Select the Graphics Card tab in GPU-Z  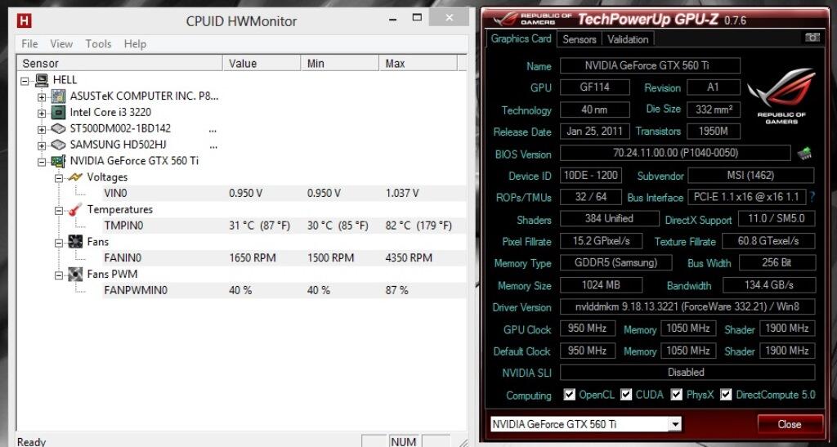tap(521, 38)
